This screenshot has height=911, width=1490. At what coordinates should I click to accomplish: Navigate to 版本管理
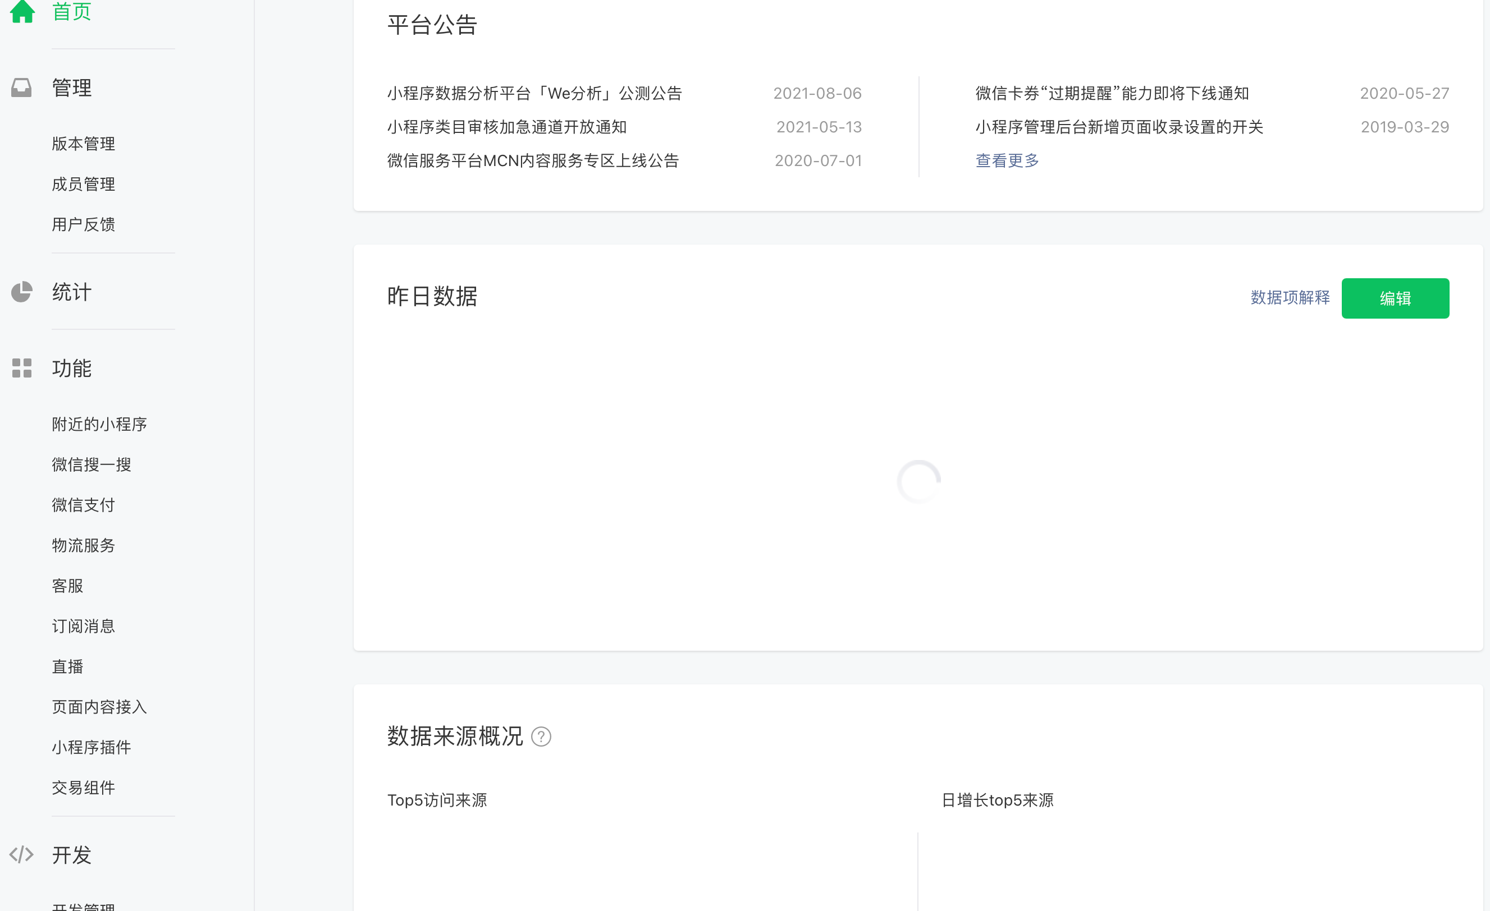pos(83,144)
